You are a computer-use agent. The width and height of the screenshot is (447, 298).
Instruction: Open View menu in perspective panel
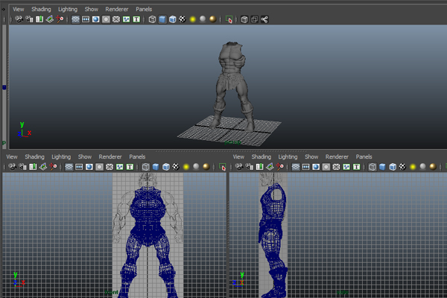[19, 9]
